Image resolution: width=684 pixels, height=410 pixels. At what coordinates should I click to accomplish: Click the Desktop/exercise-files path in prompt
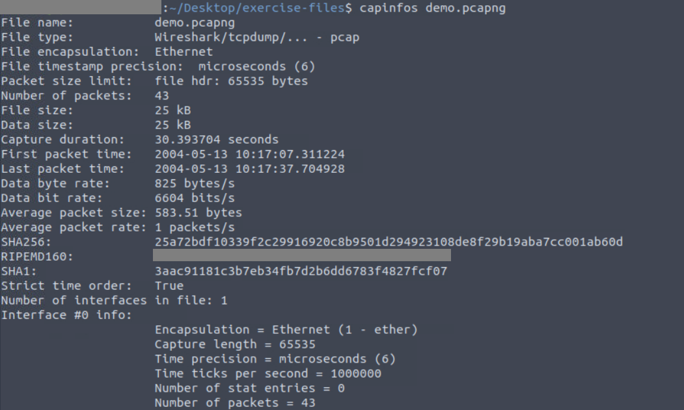coord(260,8)
